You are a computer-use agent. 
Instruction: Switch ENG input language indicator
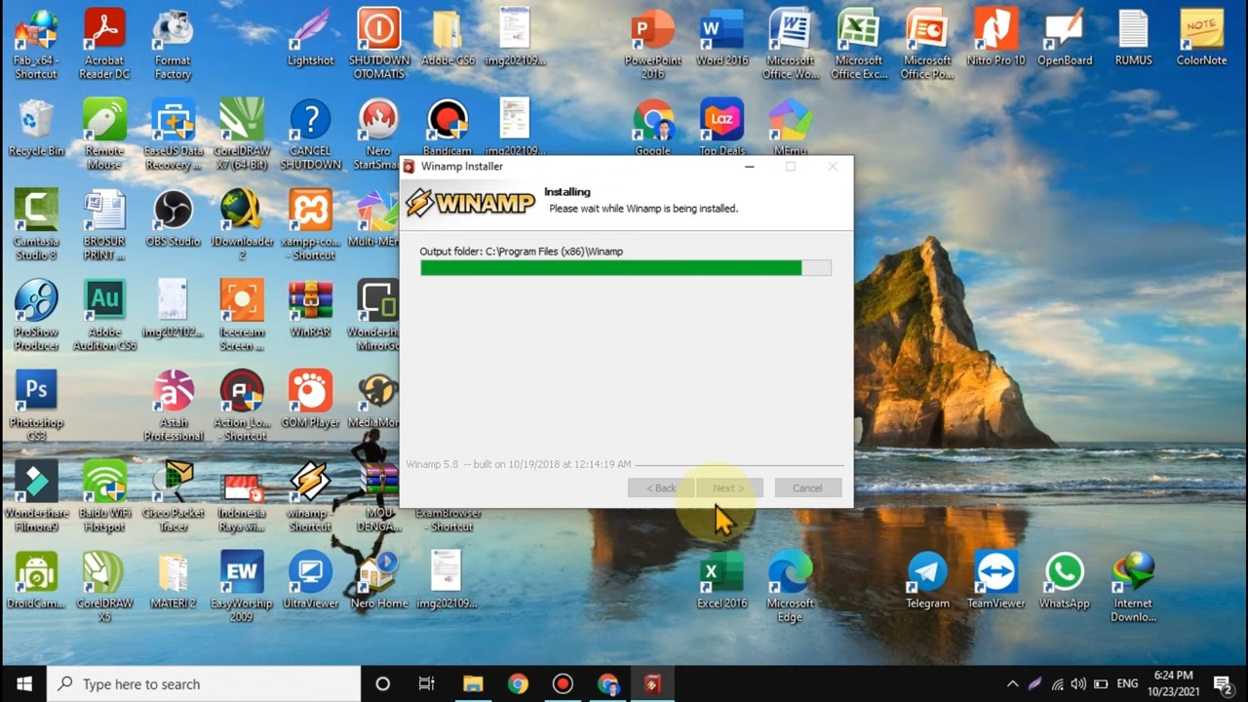[1127, 683]
